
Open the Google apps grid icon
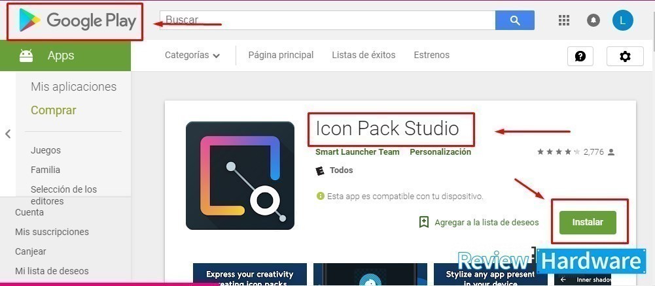[564, 20]
